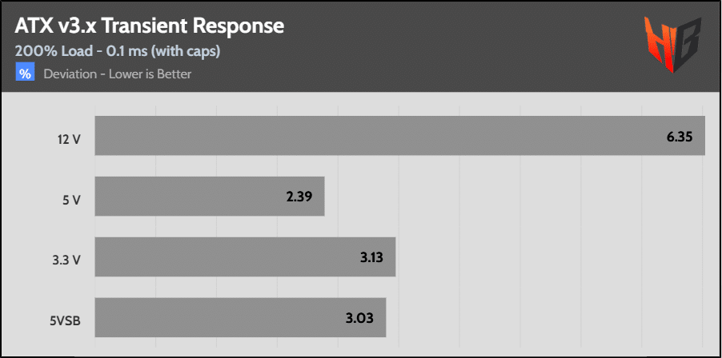The width and height of the screenshot is (722, 358).
Task: Select the 3.03 value label
Action: click(x=362, y=317)
